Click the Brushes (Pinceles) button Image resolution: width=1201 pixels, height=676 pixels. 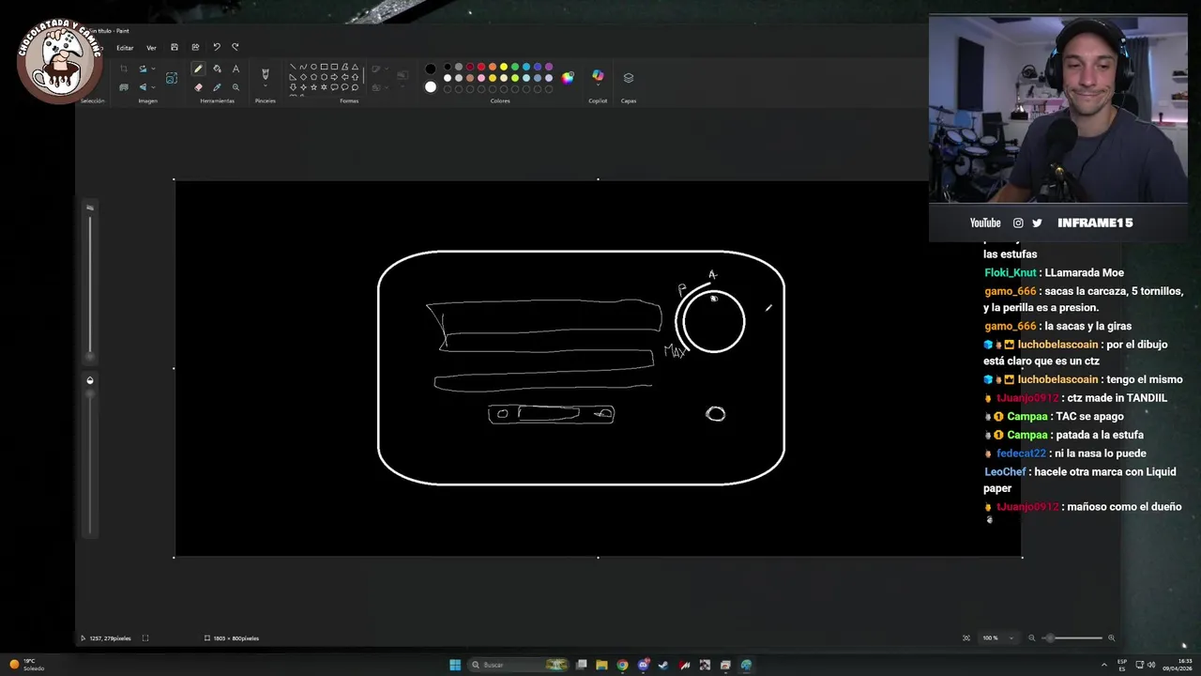266,73
